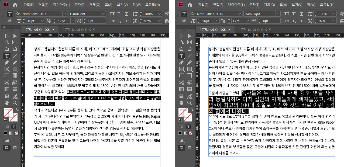Select the Content Placer tool in right window
The width and height of the screenshot is (344, 167).
pyautogui.click(x=190, y=49)
